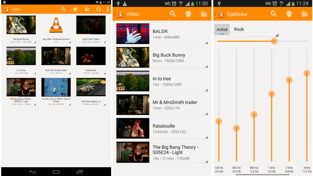Viewport: 313px width, 176px height.
Task: Tap the VLC cone icon beside the Égaliseur title
Action: (x=221, y=14)
